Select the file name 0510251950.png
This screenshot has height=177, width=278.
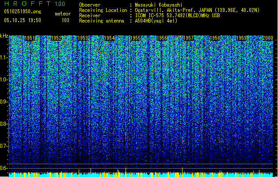[x=23, y=12]
